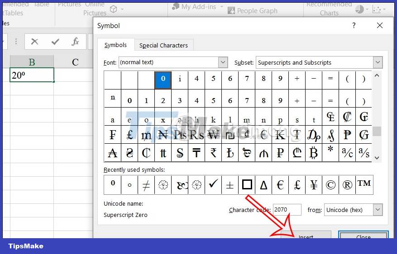Select the Euro sign in the symbol grid
The image size is (397, 254).
(263, 135)
